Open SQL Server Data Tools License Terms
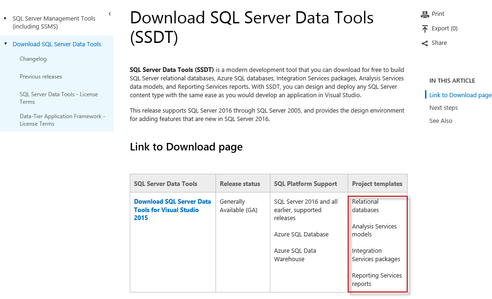The height and width of the screenshot is (299, 492). 59,98
